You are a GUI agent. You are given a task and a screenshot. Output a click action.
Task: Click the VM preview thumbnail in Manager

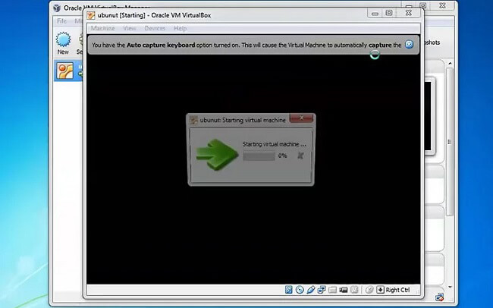click(429, 116)
